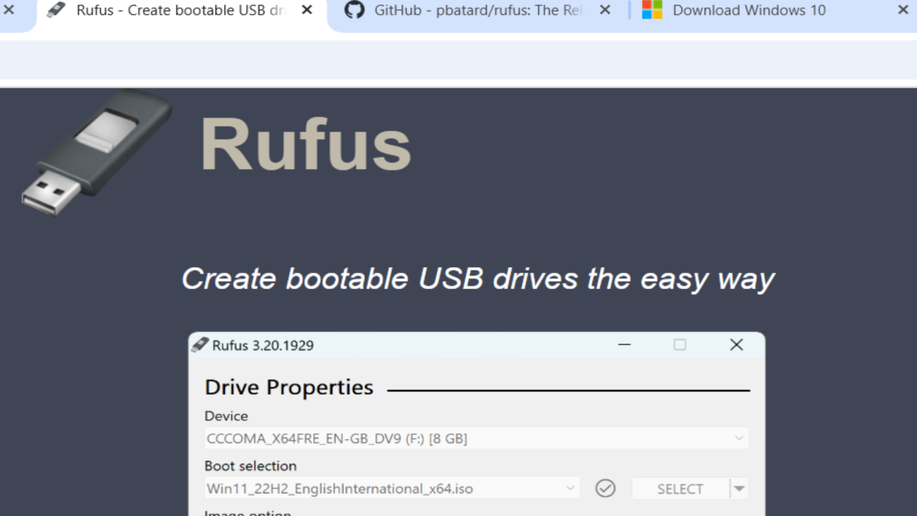Click the Rufus USB favicon in tab
This screenshot has height=516, width=917.
[x=56, y=10]
